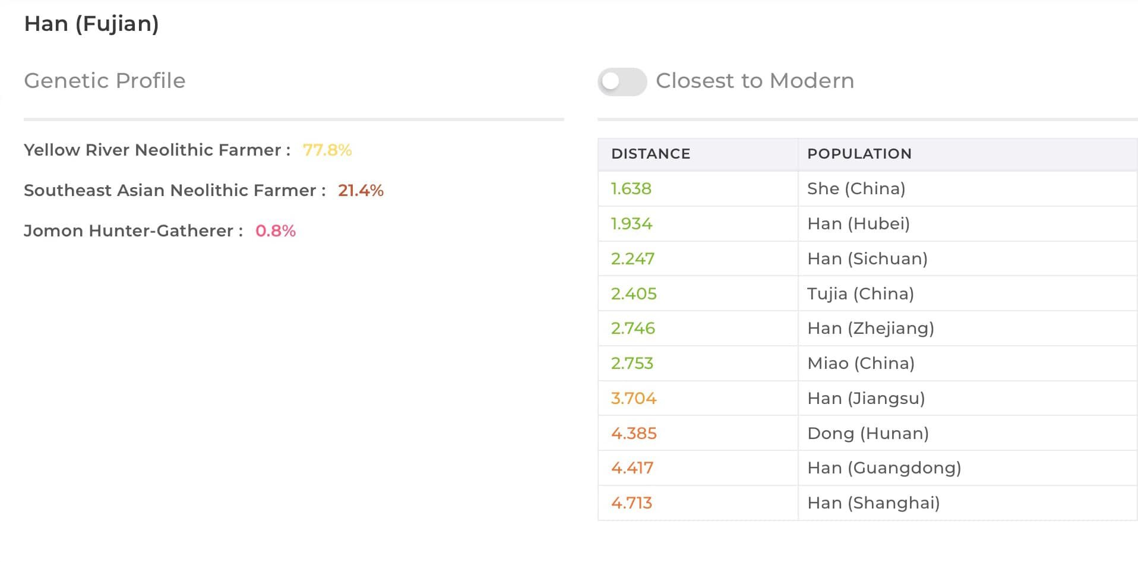Click the 1.638 distance value
1138x562 pixels.
[x=631, y=189]
